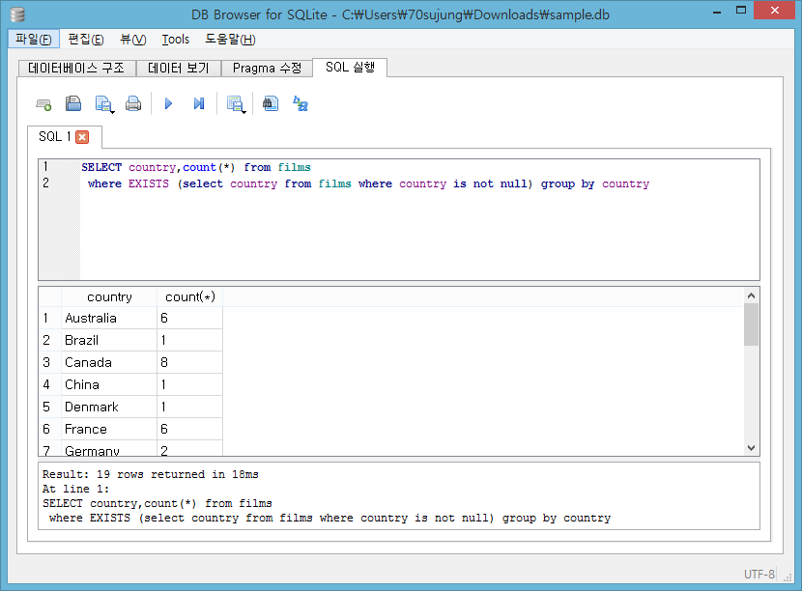This screenshot has height=591, width=802.
Task: Expand the save results dropdown arrow
Action: pos(243,111)
